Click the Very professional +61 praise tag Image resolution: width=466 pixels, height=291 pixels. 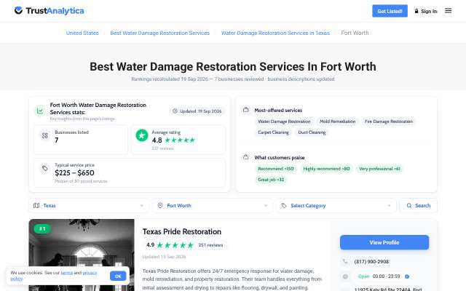[x=379, y=169]
